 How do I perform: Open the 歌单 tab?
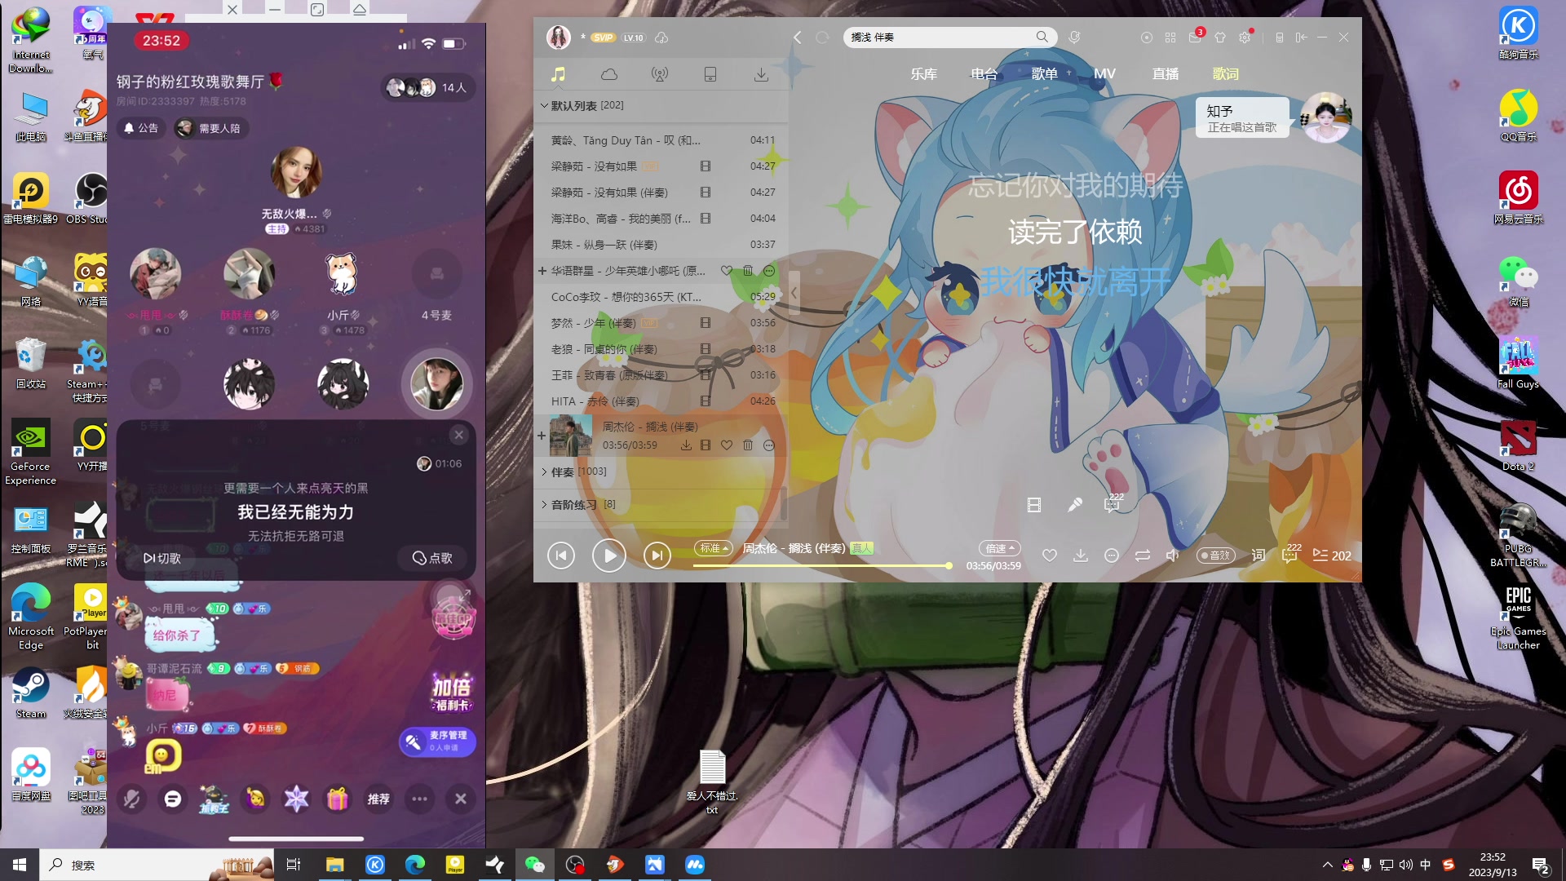pyautogui.click(x=1044, y=74)
